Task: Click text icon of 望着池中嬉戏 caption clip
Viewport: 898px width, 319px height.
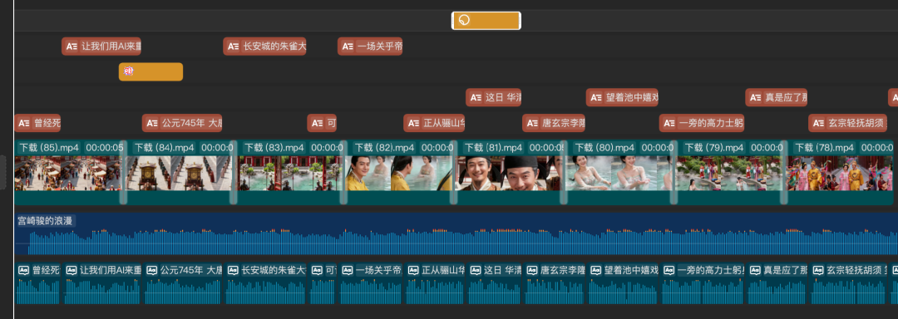Action: click(596, 97)
